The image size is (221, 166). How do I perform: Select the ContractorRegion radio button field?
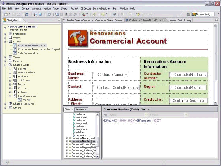coord(188,88)
